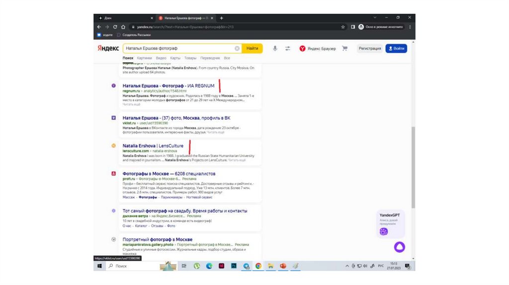Switch to the Карты tab
Viewport: 509px width, 285px height.
click(x=175, y=58)
